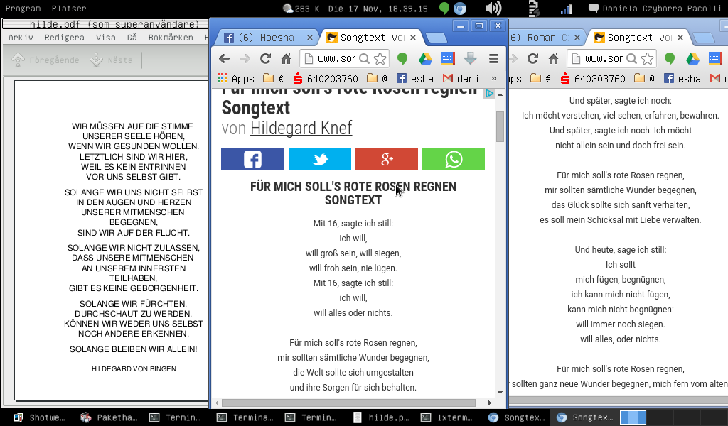Click the horizontal scrollbar in front Chrome page

click(348, 403)
